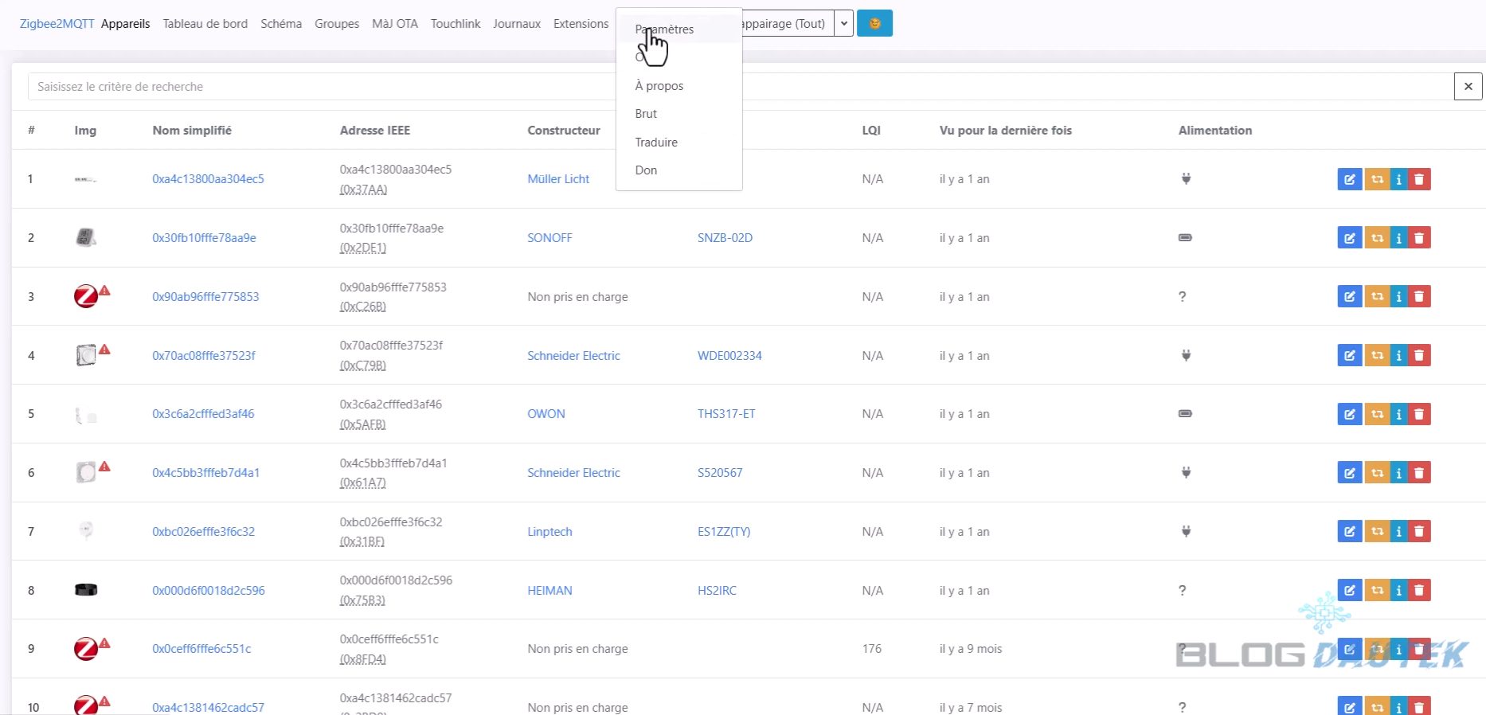Screen dimensions: 1486x715
Task: Click the red trash icon for SONOFF device
Action: tap(1419, 238)
